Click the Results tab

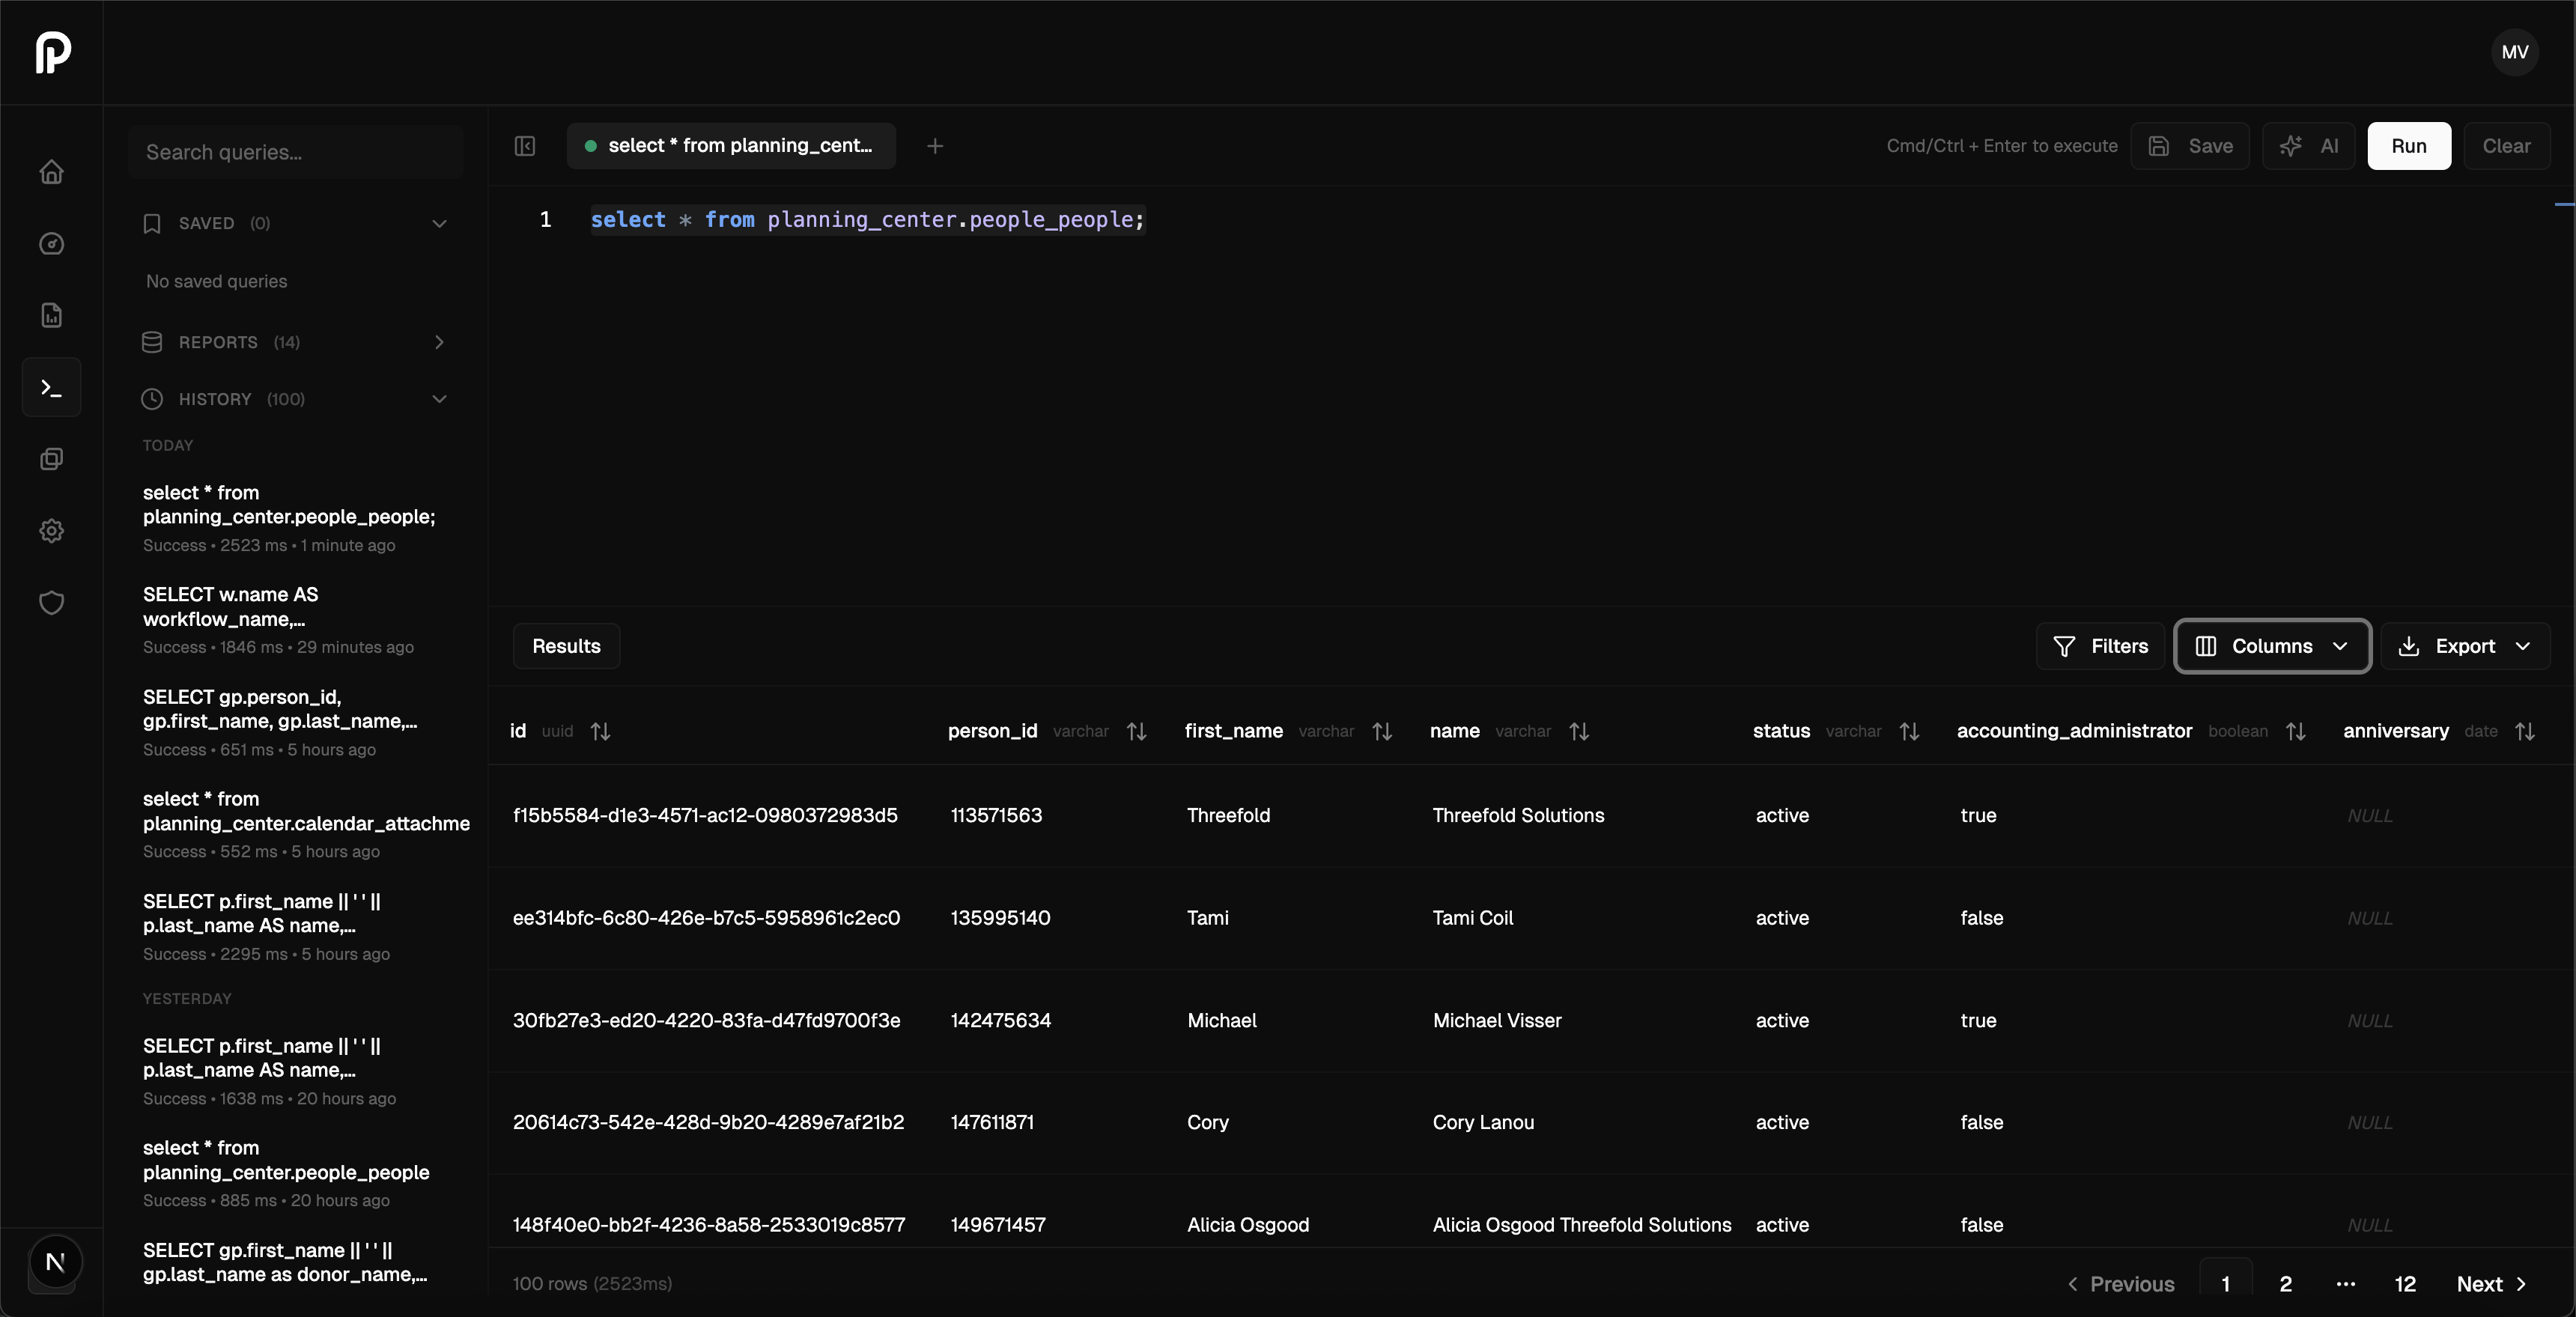click(566, 646)
